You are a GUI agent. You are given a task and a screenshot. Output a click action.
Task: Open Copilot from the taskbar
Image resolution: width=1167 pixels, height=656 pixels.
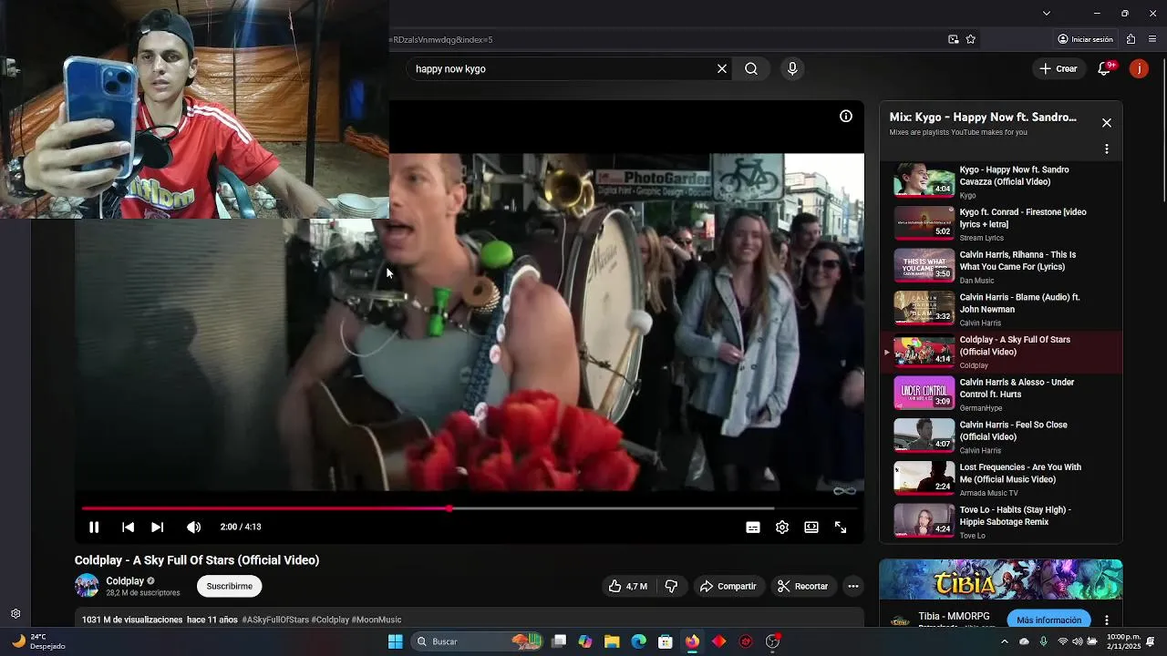585,641
